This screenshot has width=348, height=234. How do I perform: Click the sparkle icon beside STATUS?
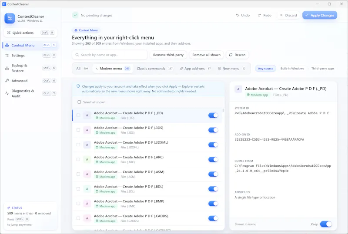click(x=9, y=208)
